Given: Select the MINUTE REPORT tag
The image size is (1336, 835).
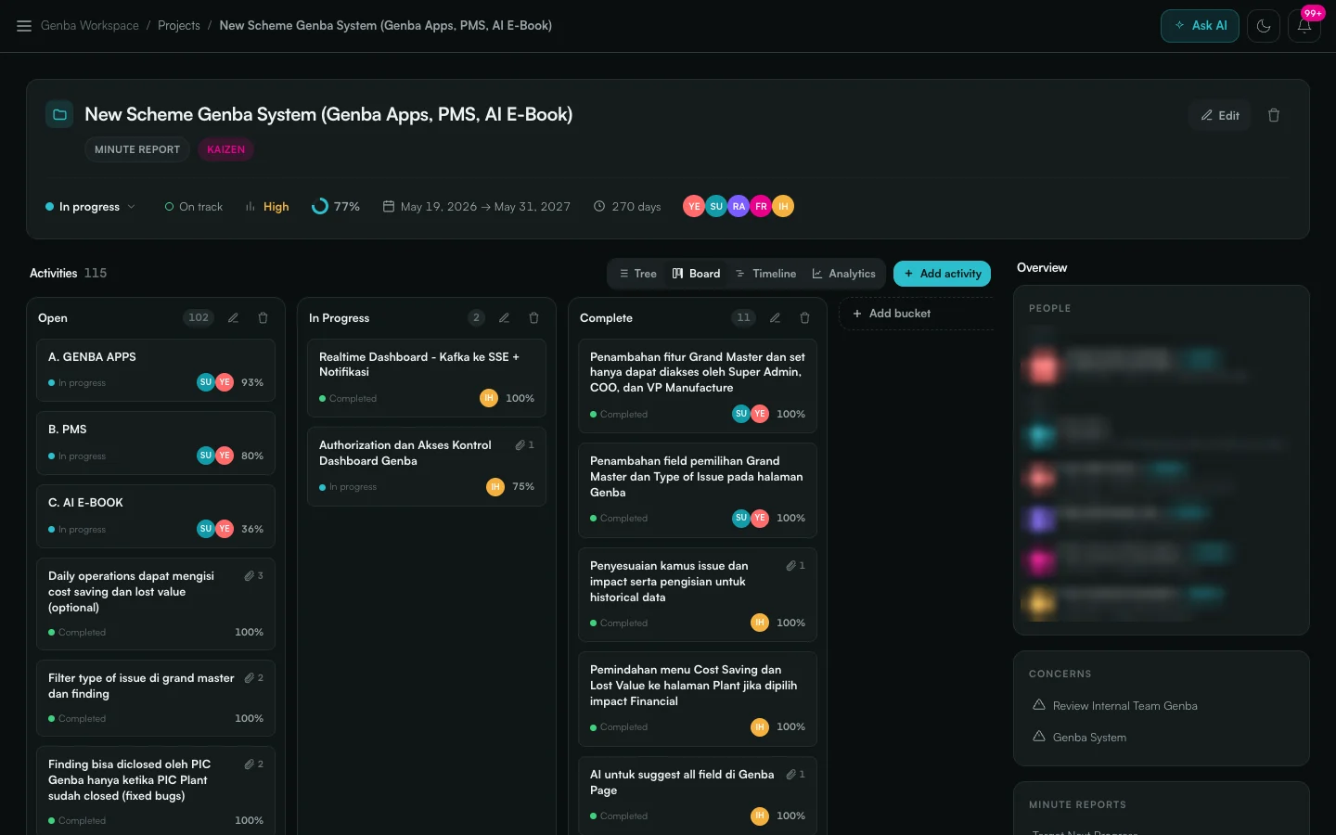Looking at the screenshot, I should (x=137, y=149).
